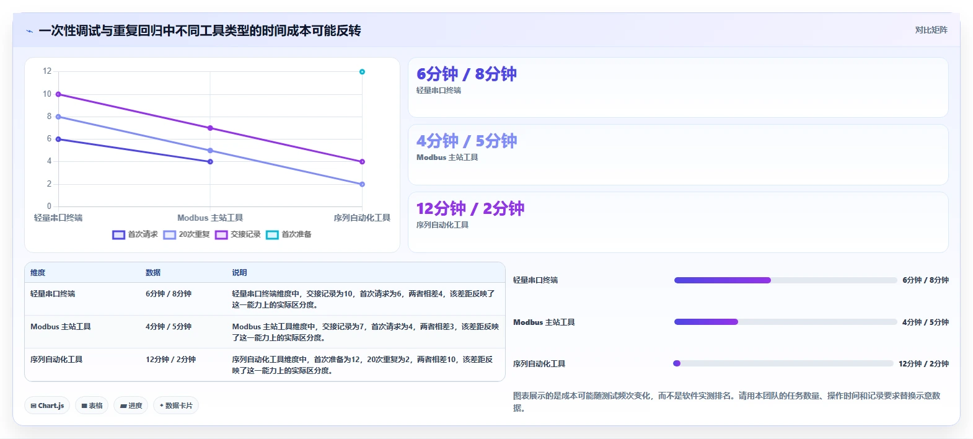
Task: Select the 进度 chip
Action: pos(131,406)
